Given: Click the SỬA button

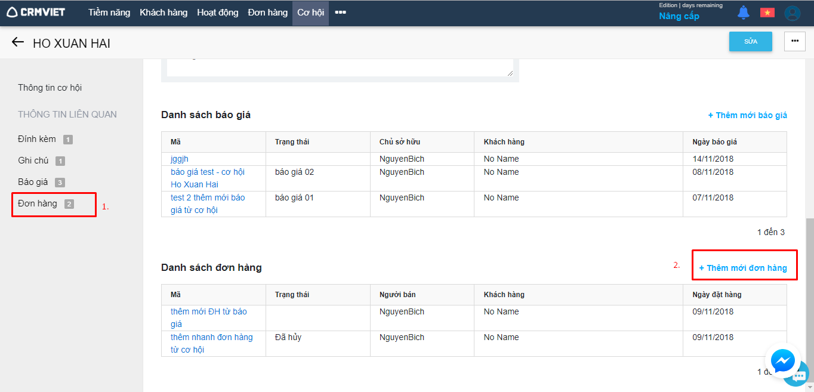Looking at the screenshot, I should 750,41.
